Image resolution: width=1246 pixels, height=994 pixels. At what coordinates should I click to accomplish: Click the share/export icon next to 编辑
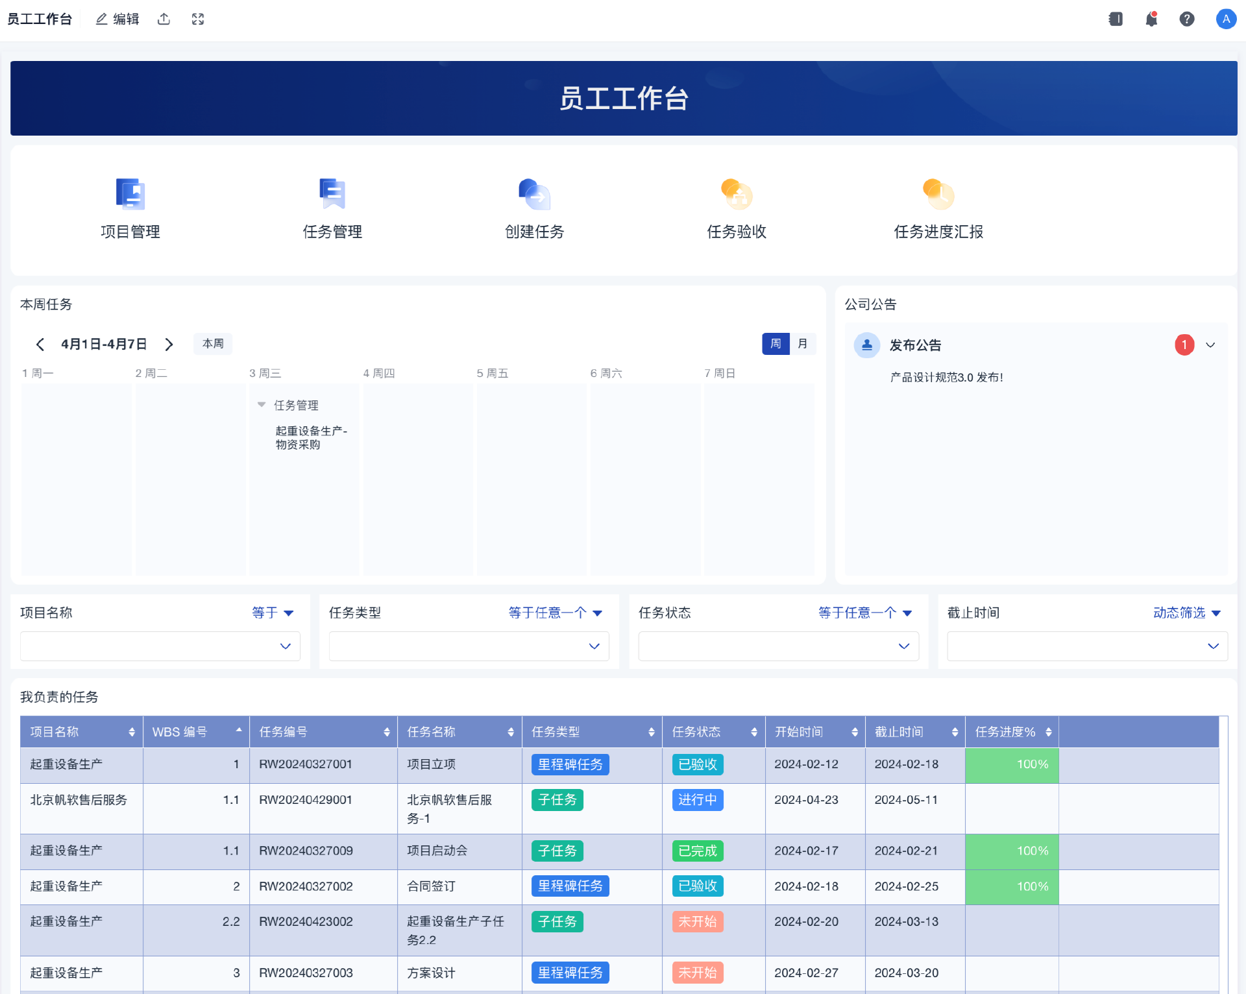point(164,19)
